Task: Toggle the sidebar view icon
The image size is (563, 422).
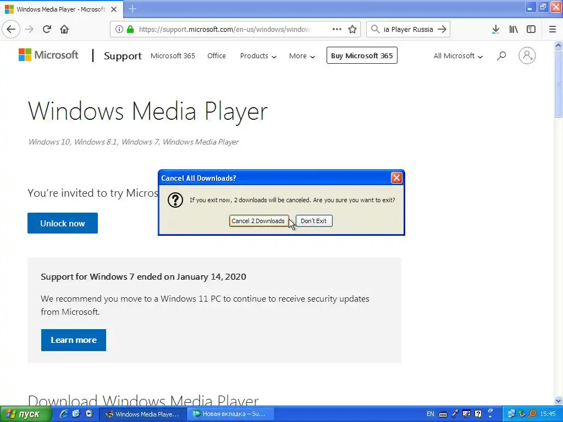Action: [531, 29]
